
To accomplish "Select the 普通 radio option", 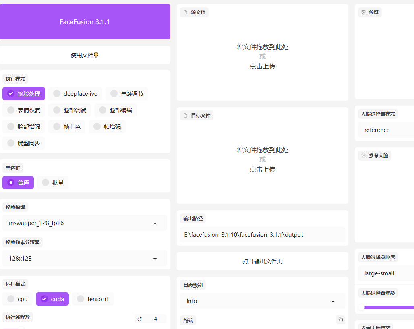I will pos(18,183).
